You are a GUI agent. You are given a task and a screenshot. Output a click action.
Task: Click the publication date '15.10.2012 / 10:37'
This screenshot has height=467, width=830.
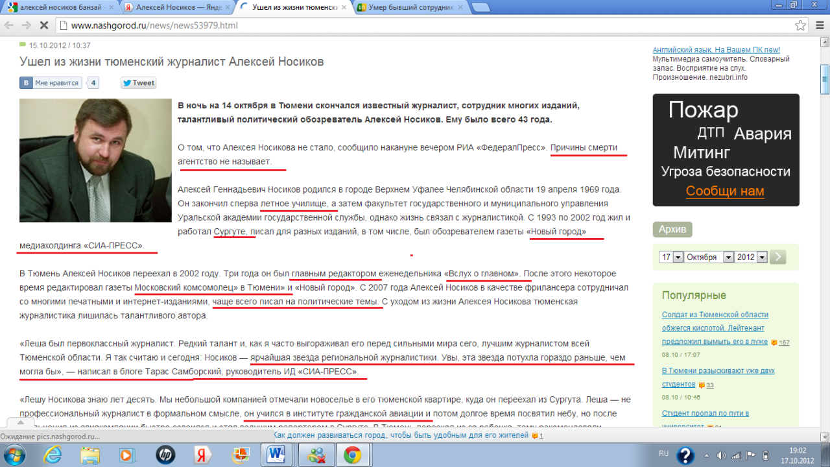(x=60, y=45)
